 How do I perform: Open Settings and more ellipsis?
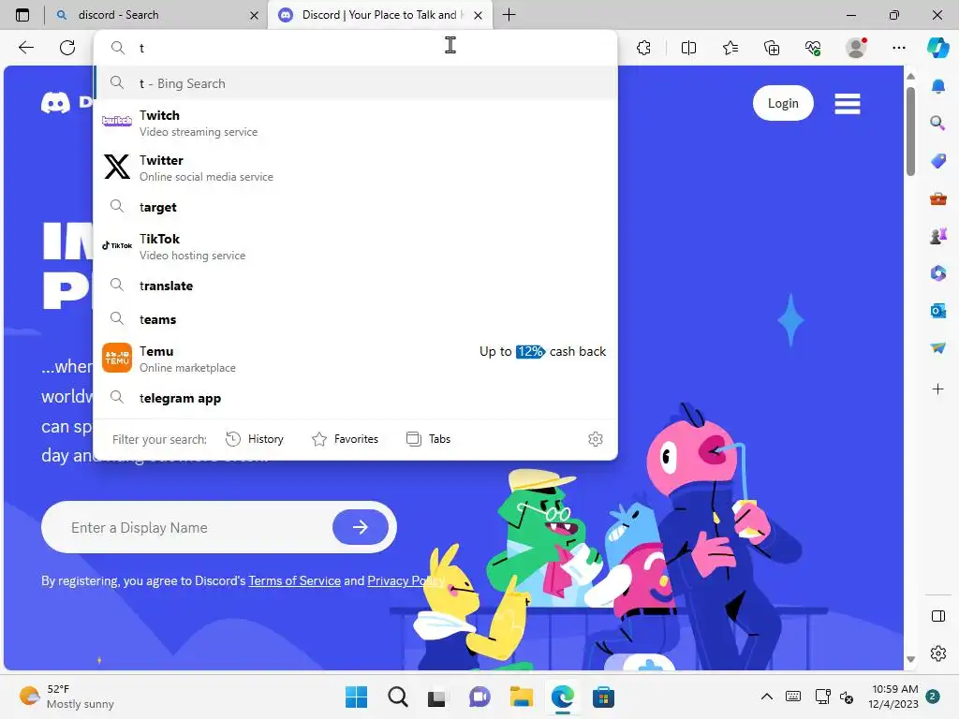(x=898, y=48)
